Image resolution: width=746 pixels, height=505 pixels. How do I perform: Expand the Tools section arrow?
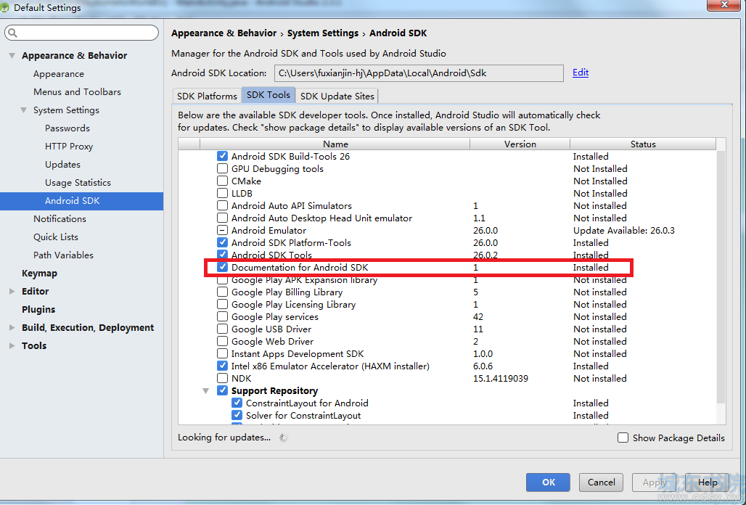point(12,345)
